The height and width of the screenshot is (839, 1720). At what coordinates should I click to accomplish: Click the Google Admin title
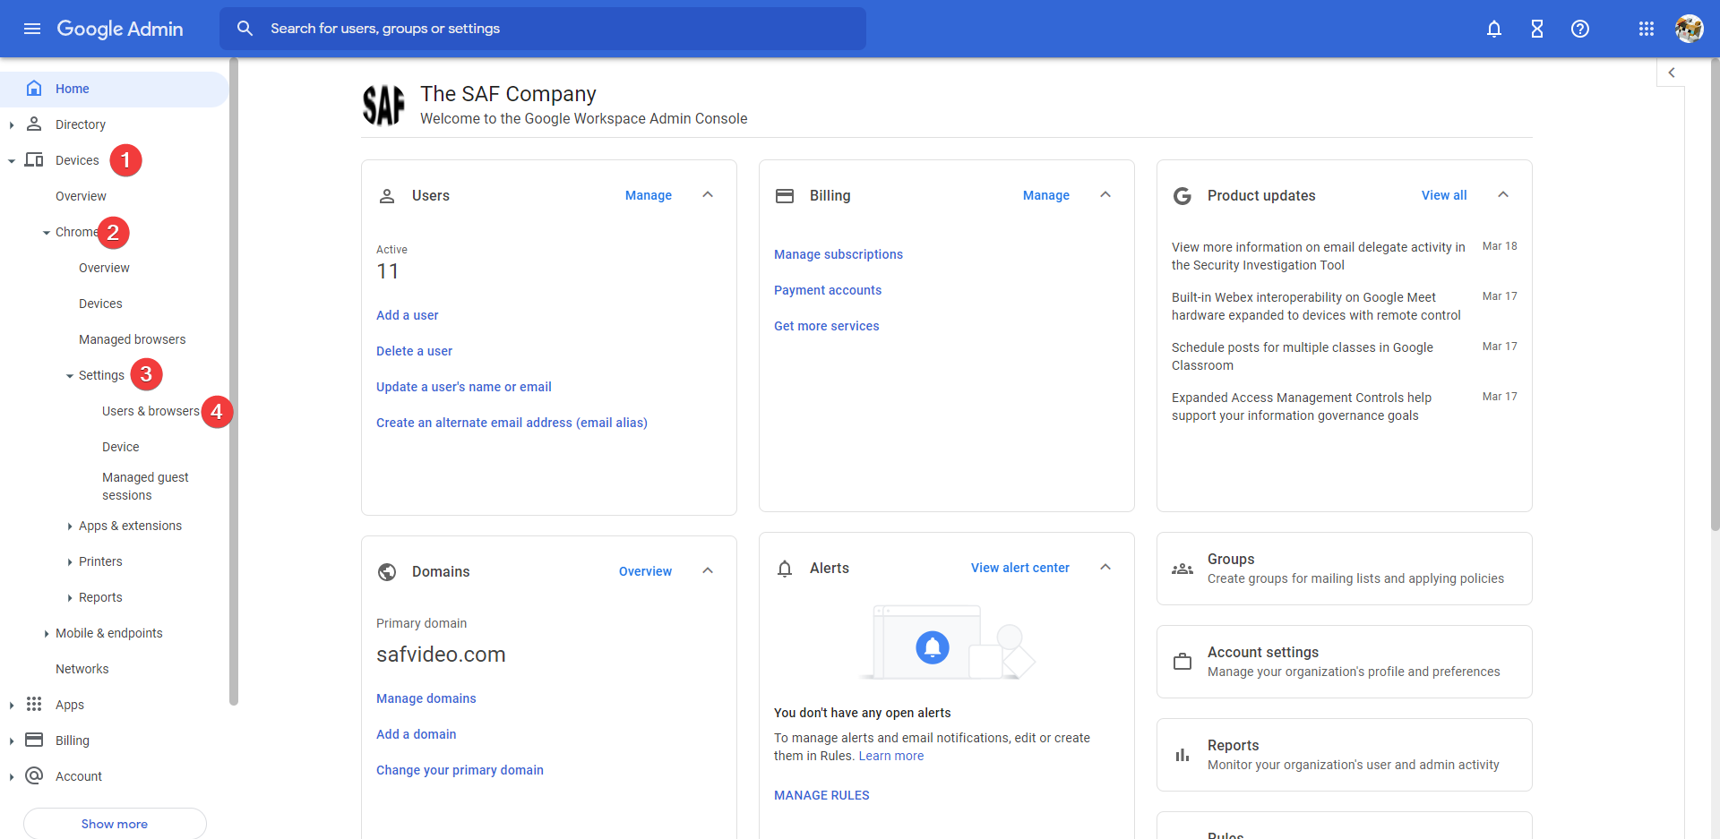120,29
